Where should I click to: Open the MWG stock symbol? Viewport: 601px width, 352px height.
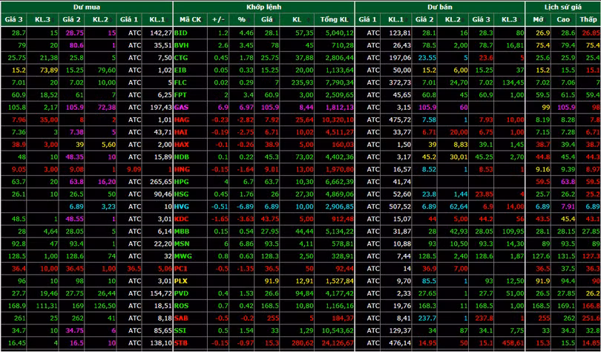[x=183, y=256]
